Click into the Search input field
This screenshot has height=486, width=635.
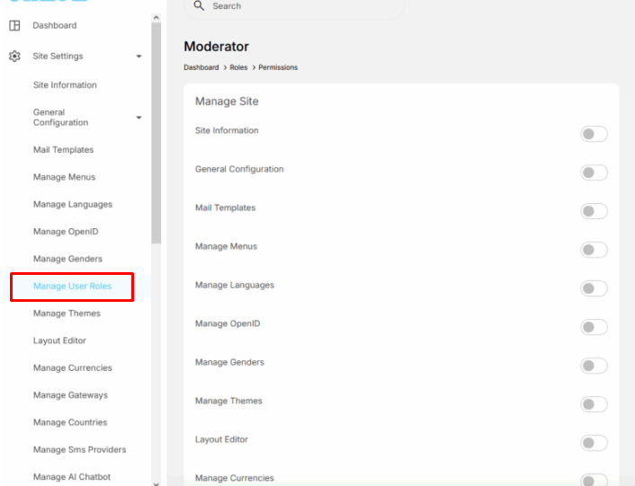coord(297,6)
